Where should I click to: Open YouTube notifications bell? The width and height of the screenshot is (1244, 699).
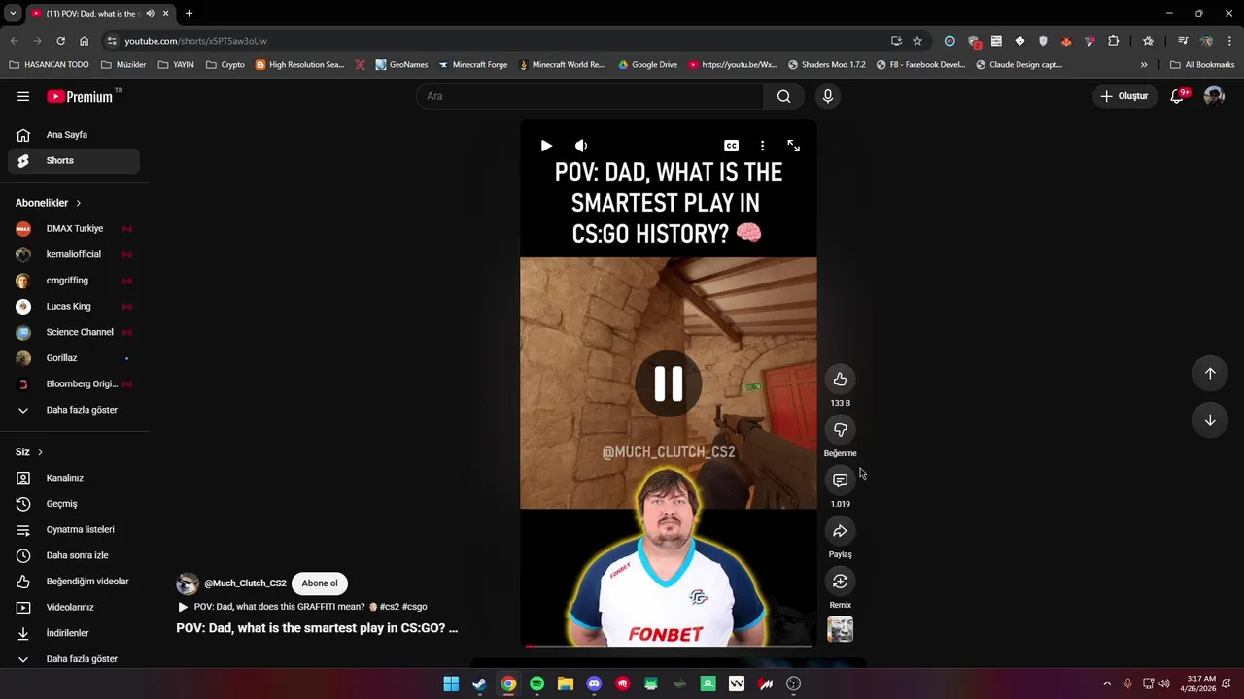(x=1177, y=96)
